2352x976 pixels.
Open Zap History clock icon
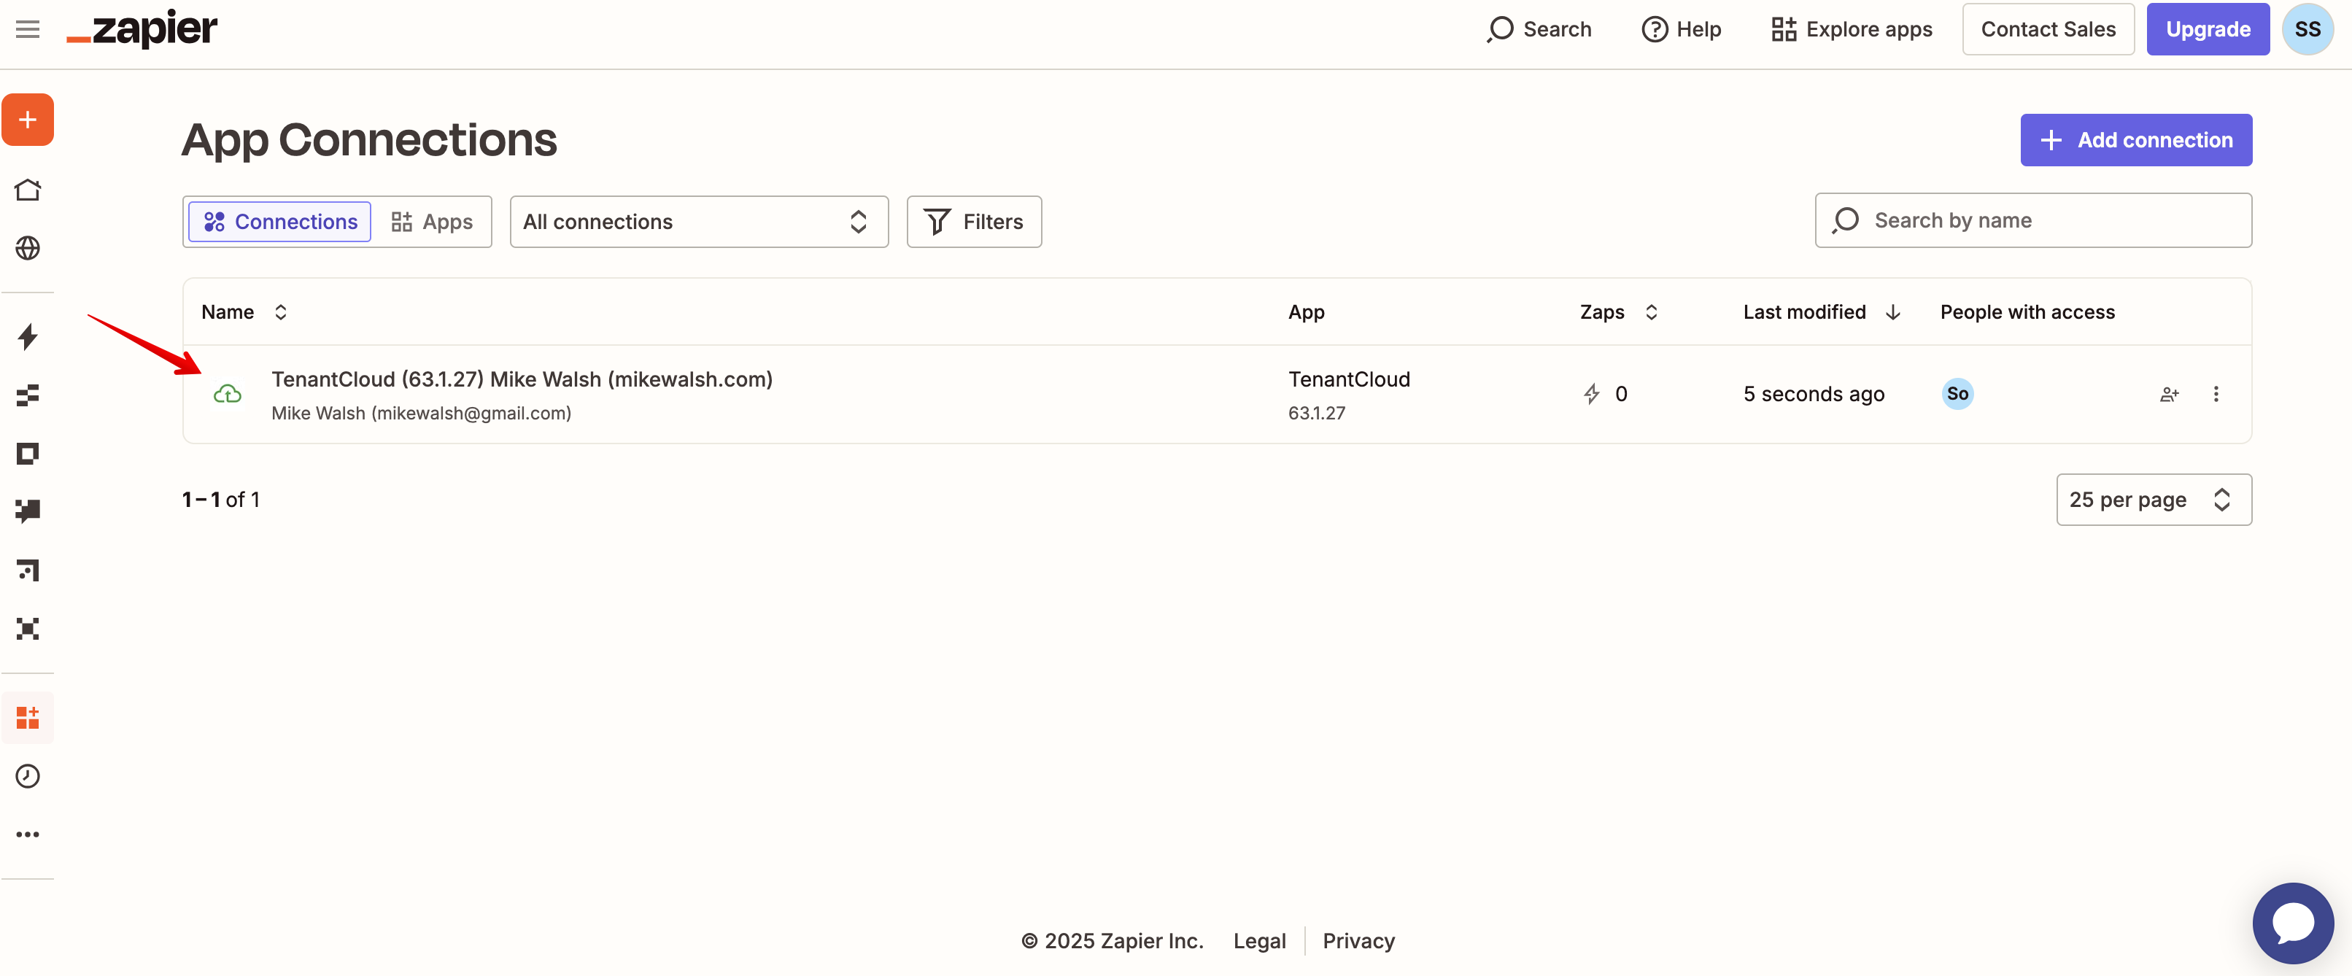(28, 776)
